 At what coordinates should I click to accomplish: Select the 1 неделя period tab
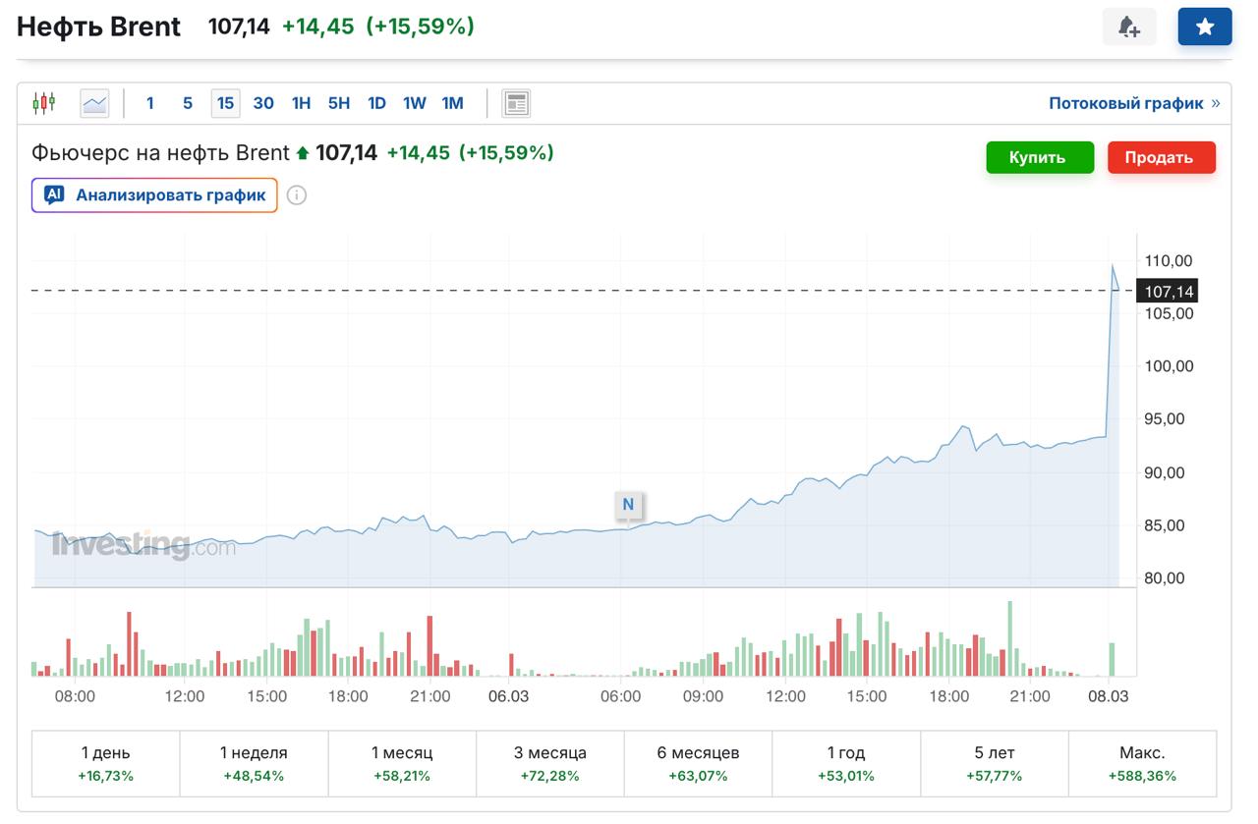[254, 763]
